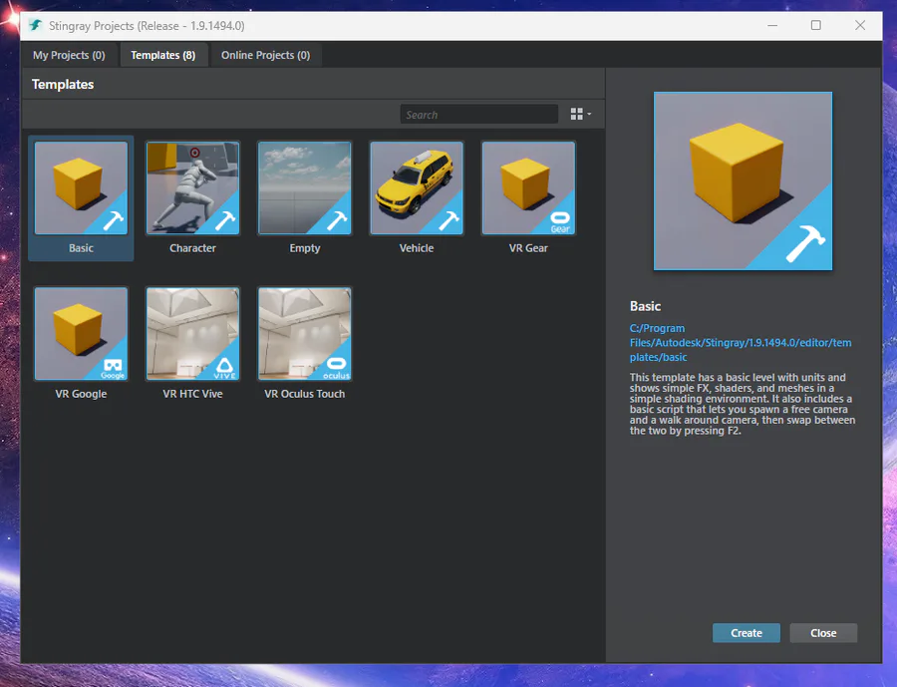Viewport: 897px width, 687px height.
Task: Select the VR Gear template thumbnail
Action: 528,188
